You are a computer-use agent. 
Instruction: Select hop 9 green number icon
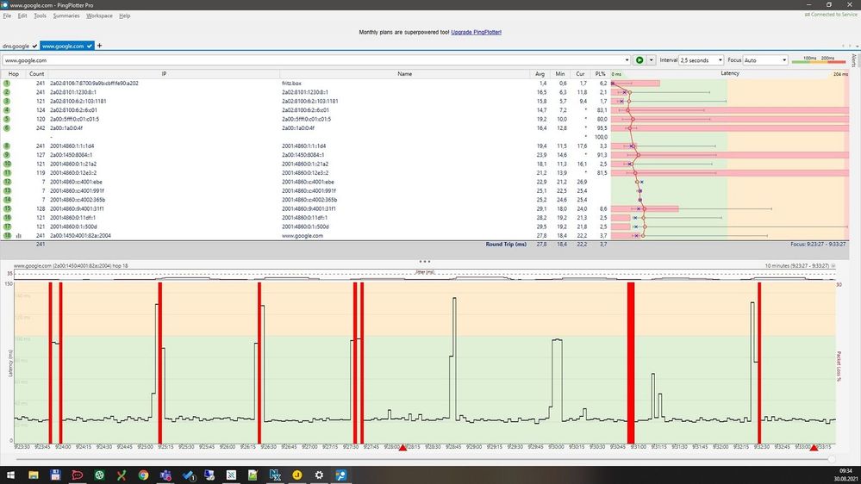pyautogui.click(x=7, y=155)
